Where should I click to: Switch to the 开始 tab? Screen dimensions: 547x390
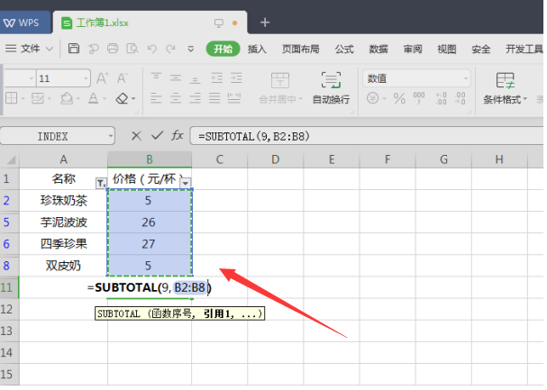tap(223, 49)
